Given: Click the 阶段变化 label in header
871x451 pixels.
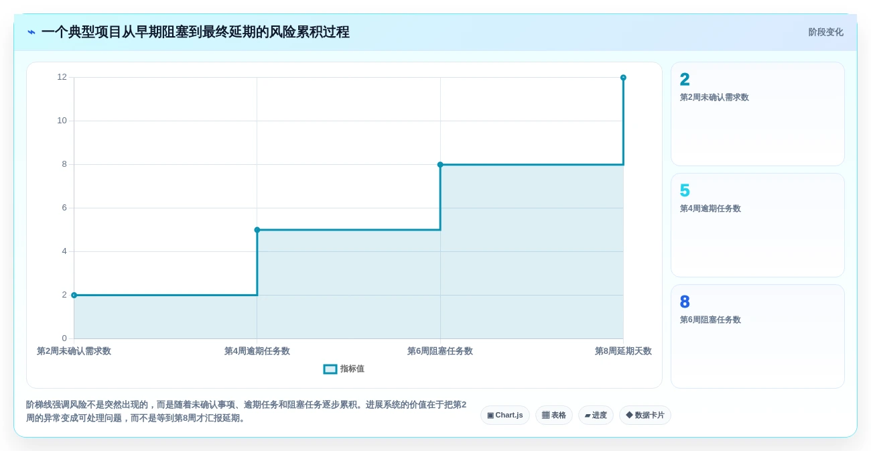Looking at the screenshot, I should (x=825, y=32).
